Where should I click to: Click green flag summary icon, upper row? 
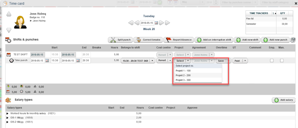[x=8, y=86]
